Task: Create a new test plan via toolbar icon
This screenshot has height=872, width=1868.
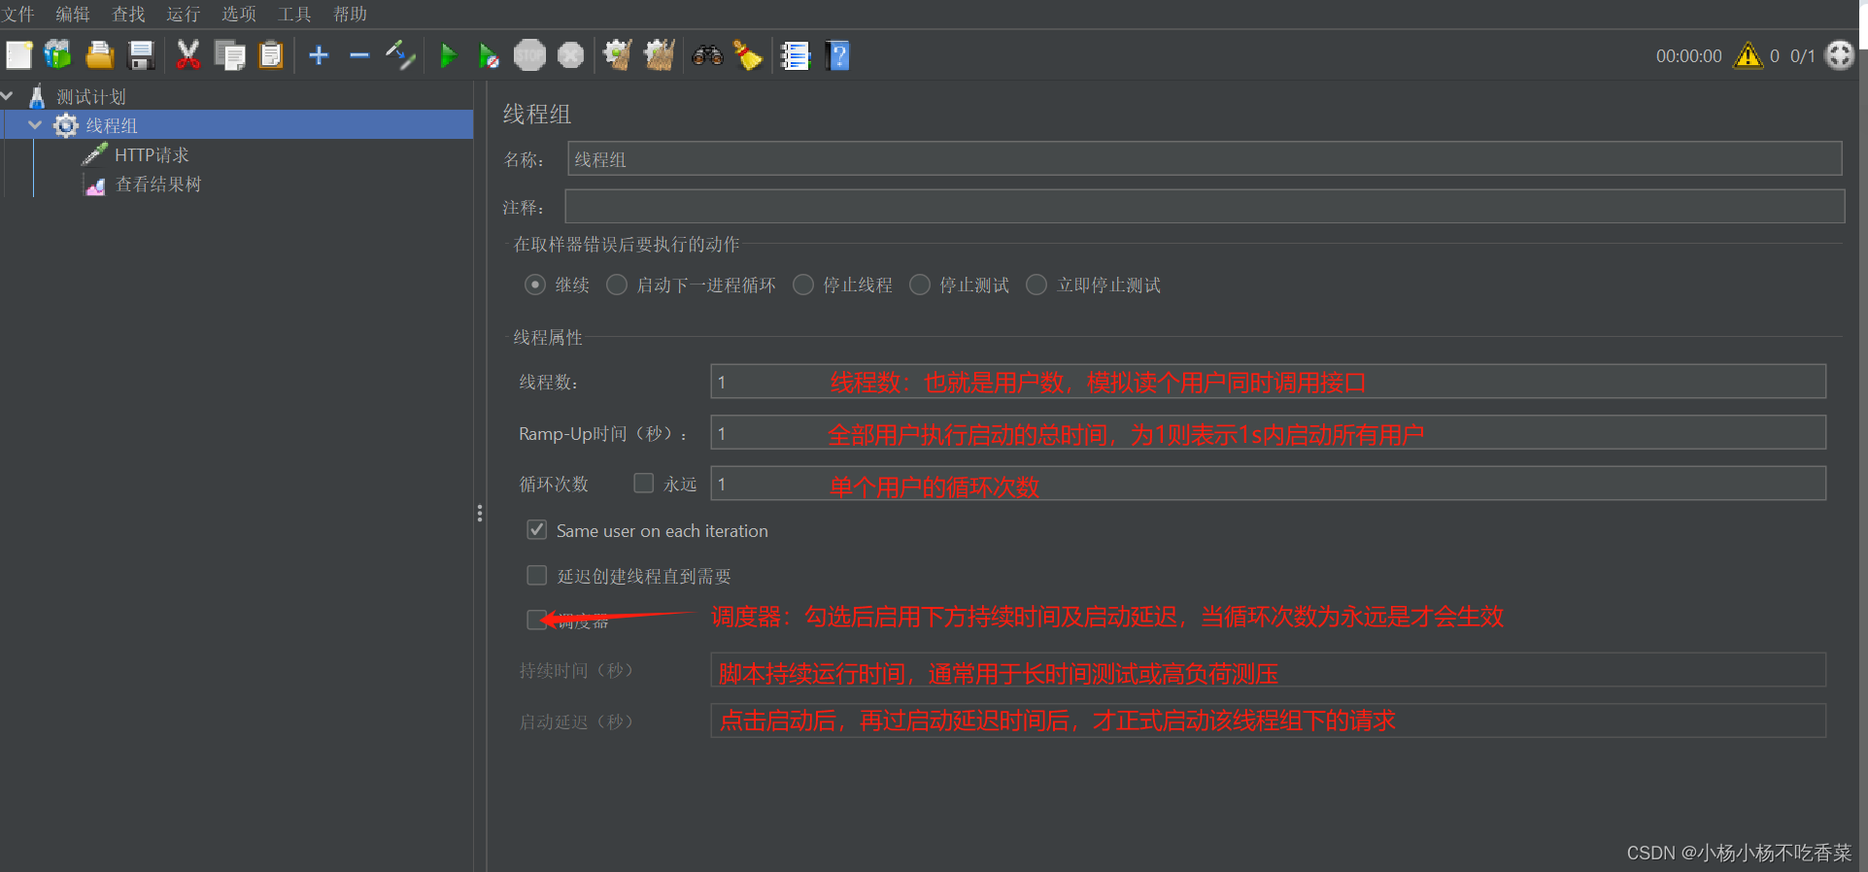Action: (x=19, y=55)
